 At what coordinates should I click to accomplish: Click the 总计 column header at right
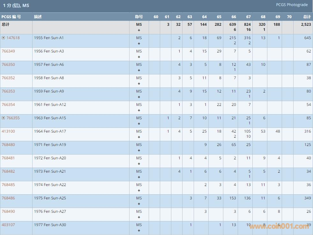307,17
